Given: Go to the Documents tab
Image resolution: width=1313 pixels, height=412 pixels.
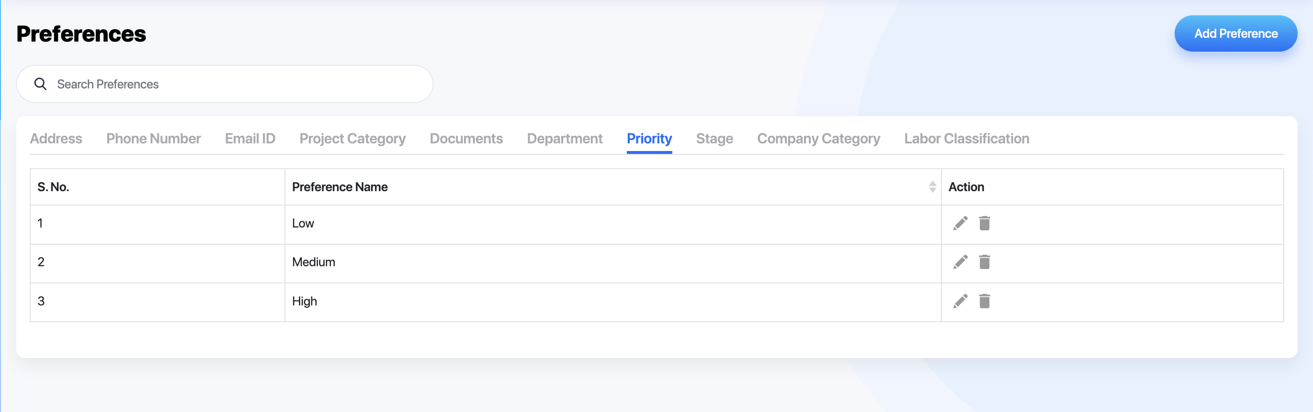Looking at the screenshot, I should (466, 138).
